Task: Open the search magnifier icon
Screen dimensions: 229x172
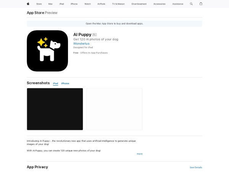Action: pos(191,4)
